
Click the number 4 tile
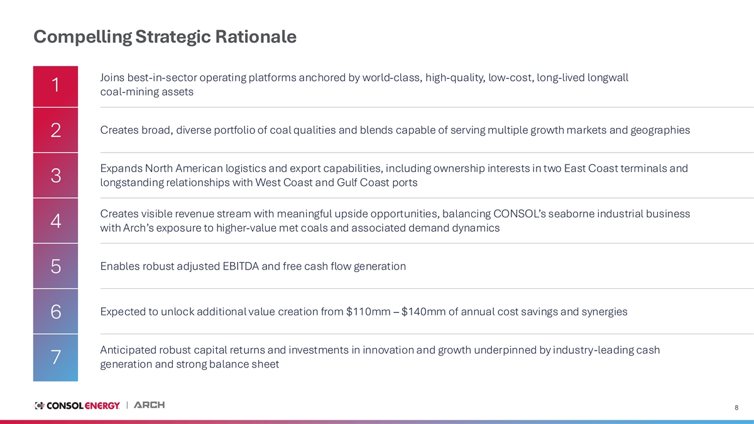(x=55, y=221)
